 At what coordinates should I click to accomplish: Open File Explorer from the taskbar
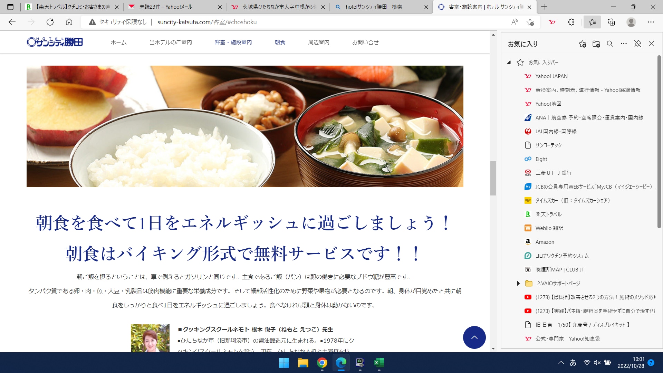[303, 363]
